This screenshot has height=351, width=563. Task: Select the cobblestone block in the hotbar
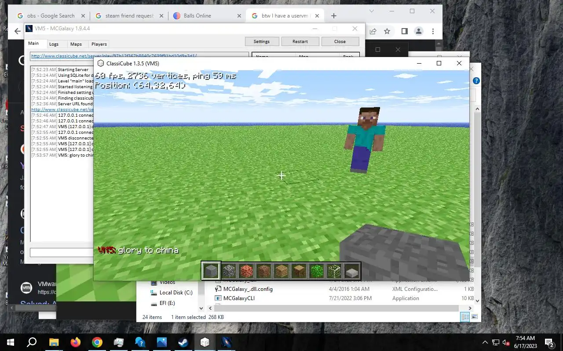click(x=229, y=271)
